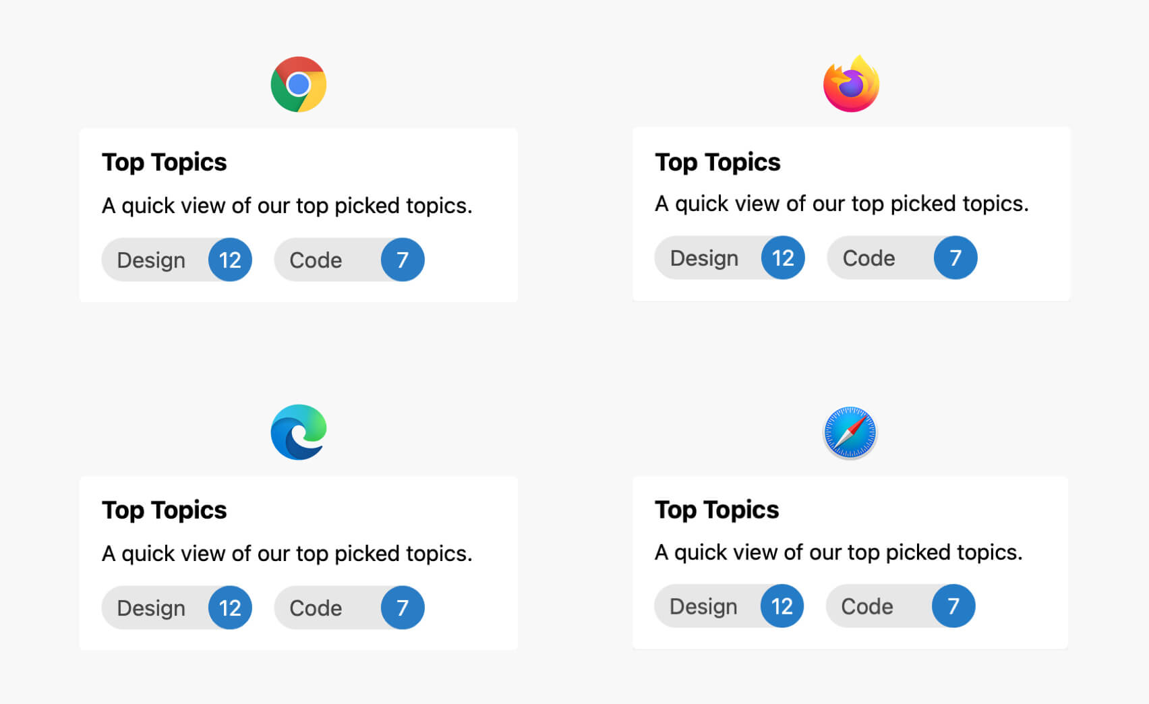Image resolution: width=1149 pixels, height=704 pixels.
Task: Open the Design topic in the Firefox card
Action: tap(705, 258)
